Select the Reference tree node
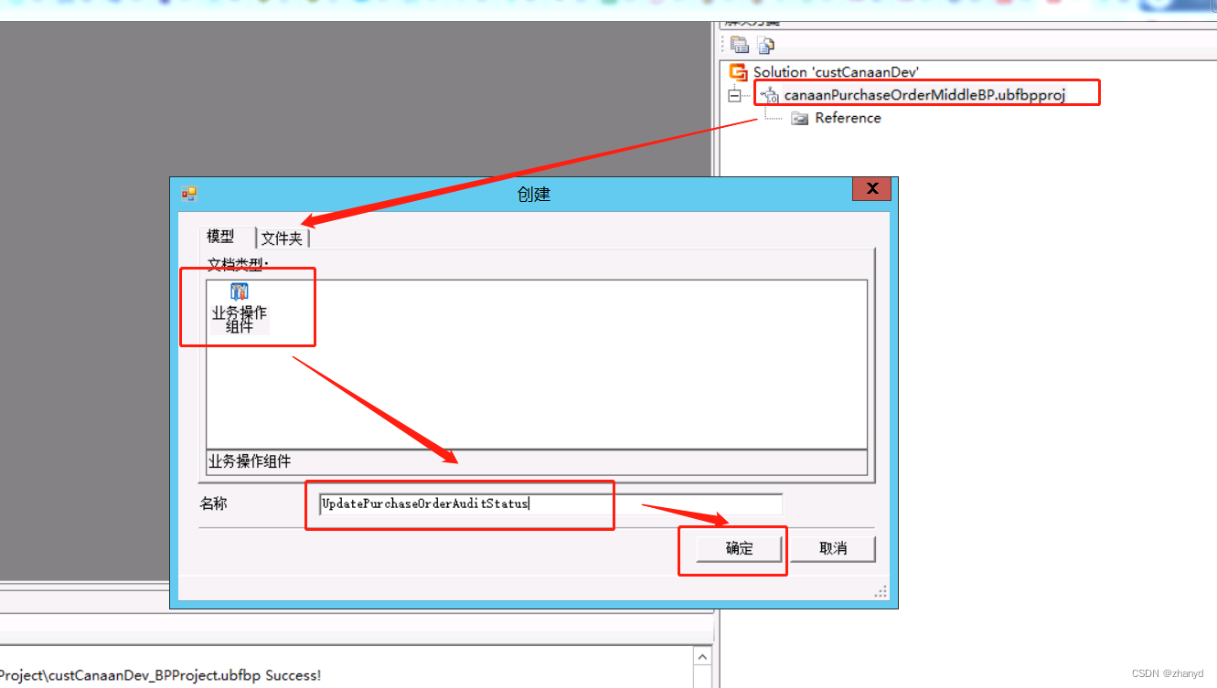The height and width of the screenshot is (688, 1217). coord(848,118)
